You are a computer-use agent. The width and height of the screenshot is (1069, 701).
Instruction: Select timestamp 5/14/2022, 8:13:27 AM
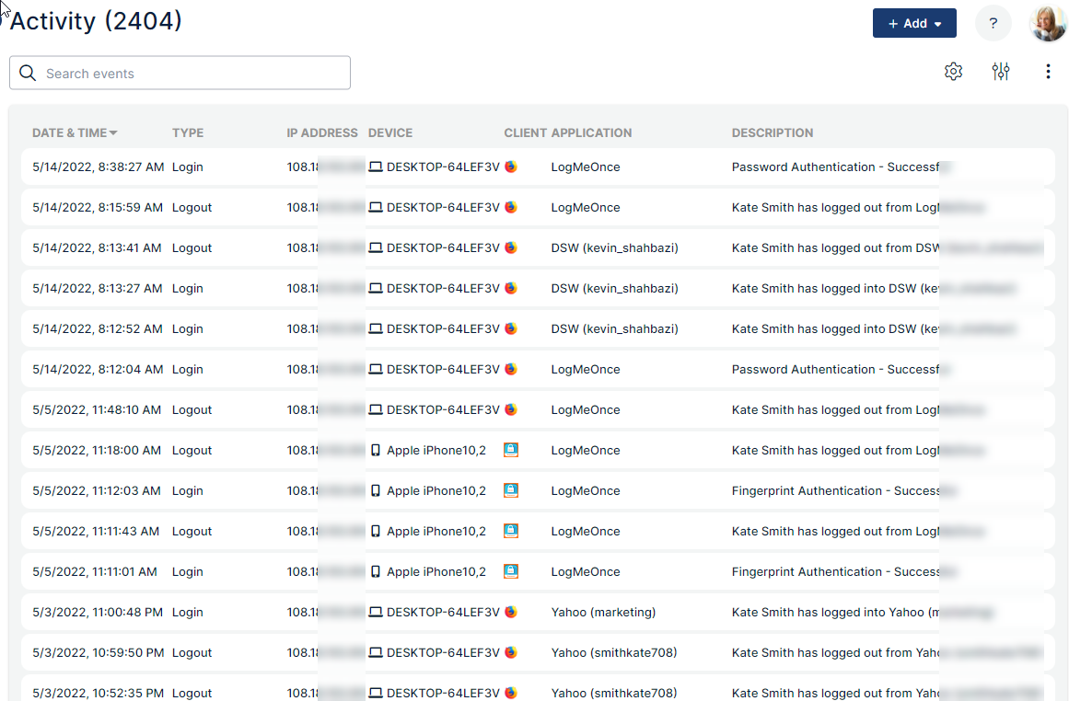pos(98,288)
